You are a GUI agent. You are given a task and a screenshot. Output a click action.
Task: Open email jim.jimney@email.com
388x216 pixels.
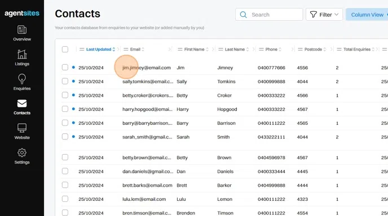click(x=147, y=67)
